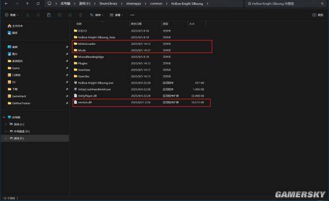This screenshot has height=201, width=329.
Task: Collapse the This PC tree node
Action: [x=4, y=117]
